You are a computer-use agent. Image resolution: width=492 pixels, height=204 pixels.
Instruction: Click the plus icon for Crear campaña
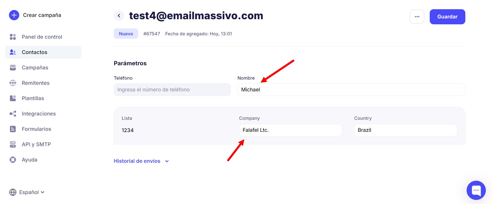coord(14,15)
